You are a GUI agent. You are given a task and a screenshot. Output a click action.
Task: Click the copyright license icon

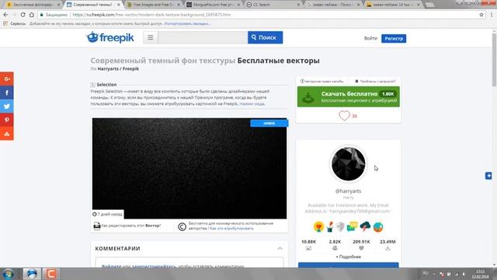point(182,226)
